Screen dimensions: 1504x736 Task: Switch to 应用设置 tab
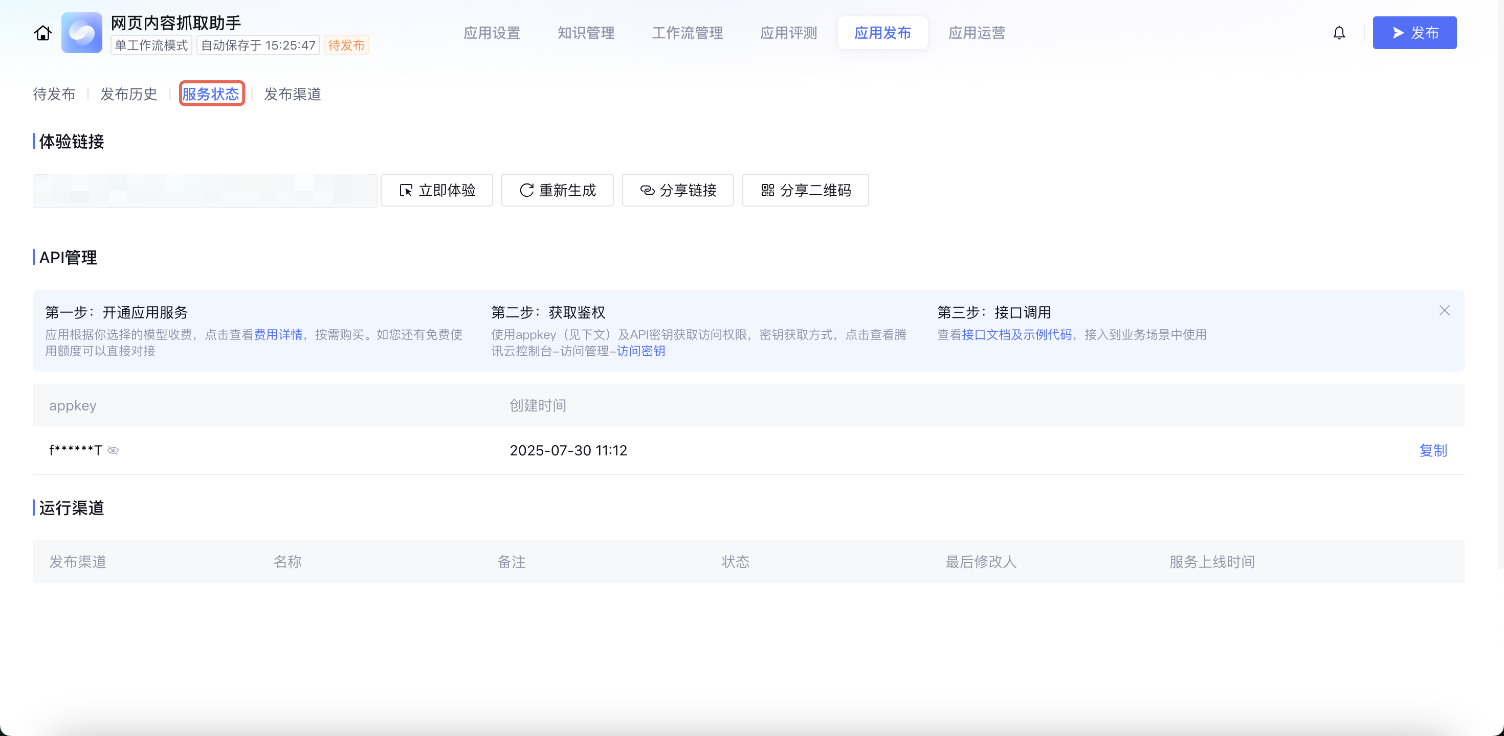tap(492, 33)
